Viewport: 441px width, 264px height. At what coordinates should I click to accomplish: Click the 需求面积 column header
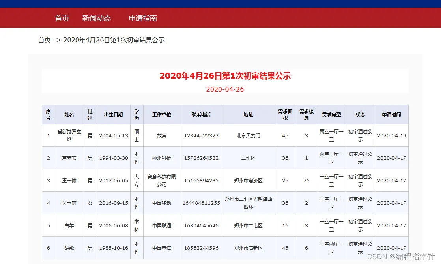285,114
